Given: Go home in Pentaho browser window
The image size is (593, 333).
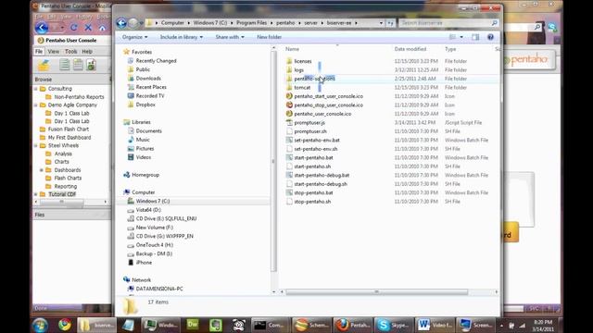Looking at the screenshot, I should tap(102, 28).
